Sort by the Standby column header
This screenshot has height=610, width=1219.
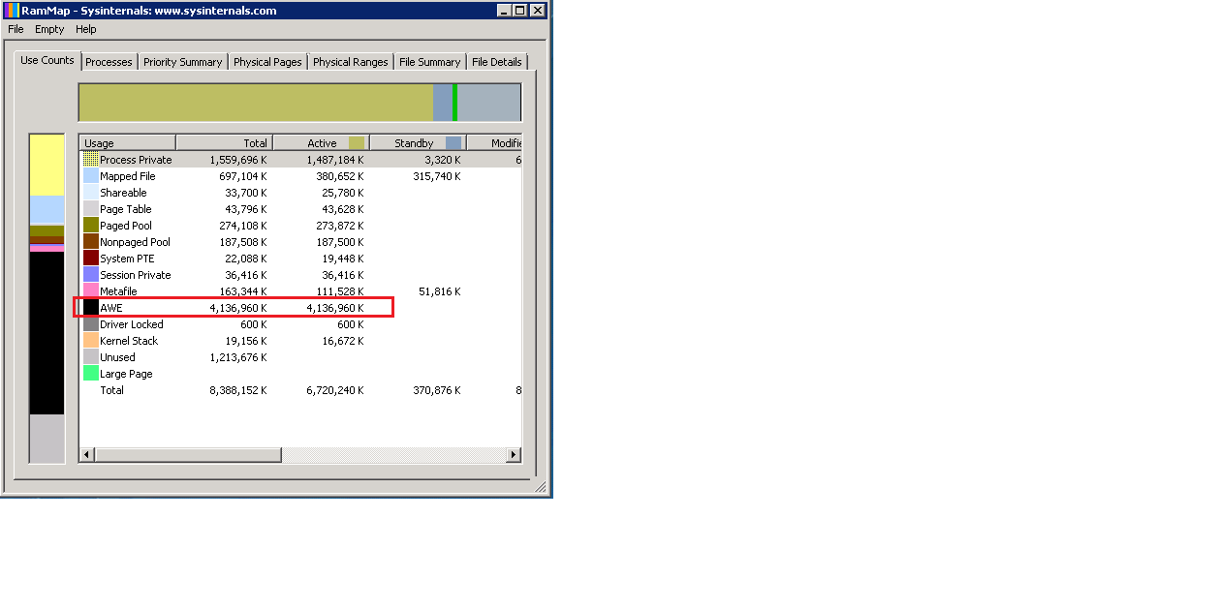point(414,143)
